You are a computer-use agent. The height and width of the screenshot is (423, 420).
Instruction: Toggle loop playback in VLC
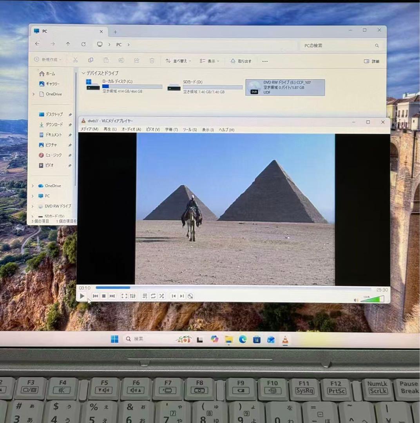point(153,296)
